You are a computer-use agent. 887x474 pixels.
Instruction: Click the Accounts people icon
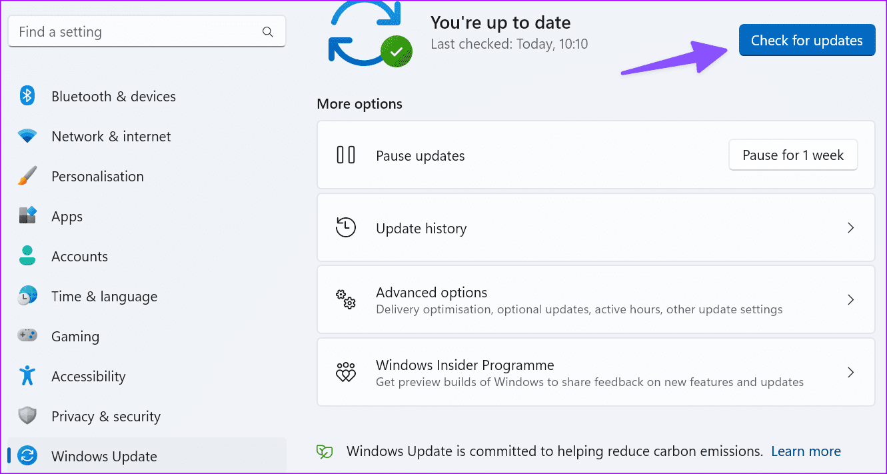(x=27, y=256)
